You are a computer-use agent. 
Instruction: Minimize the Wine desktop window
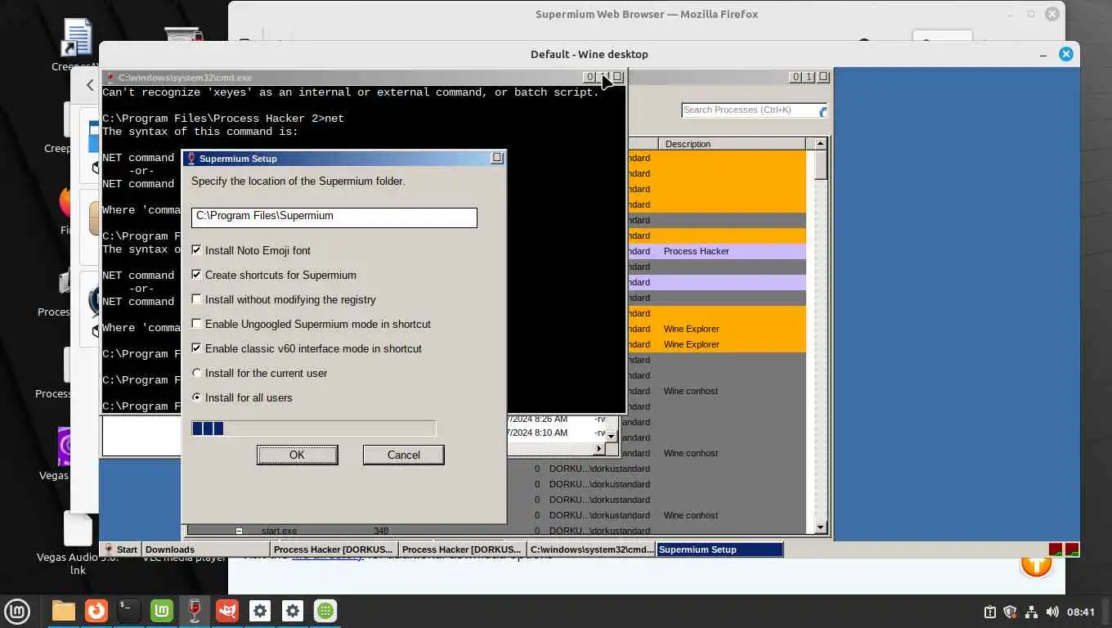coord(1043,54)
